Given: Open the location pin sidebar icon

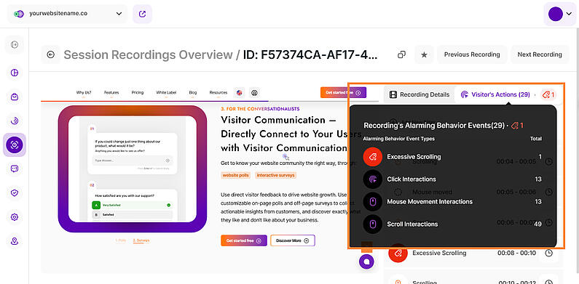Looking at the screenshot, I should [x=15, y=241].
